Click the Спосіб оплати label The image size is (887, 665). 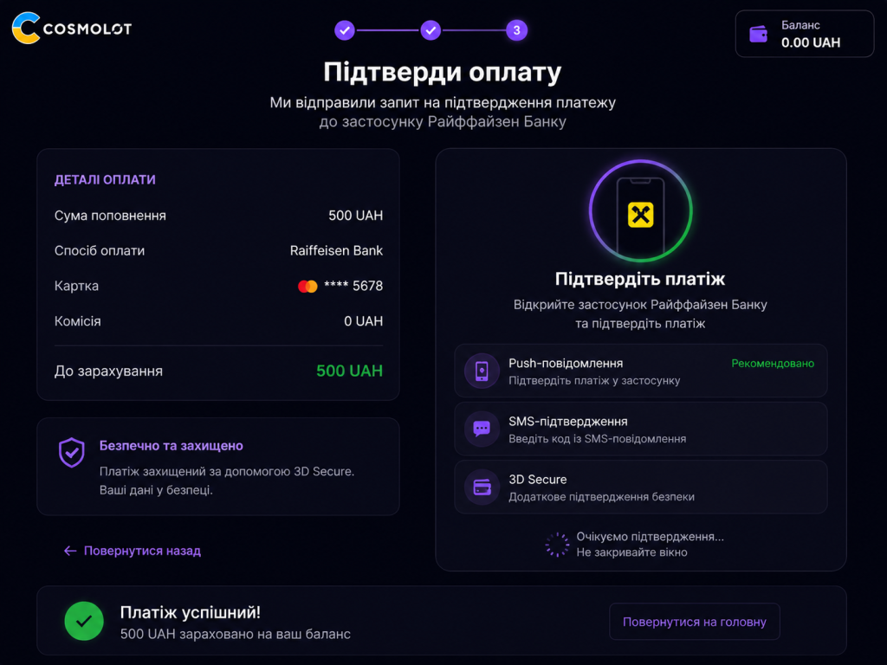[x=100, y=250]
